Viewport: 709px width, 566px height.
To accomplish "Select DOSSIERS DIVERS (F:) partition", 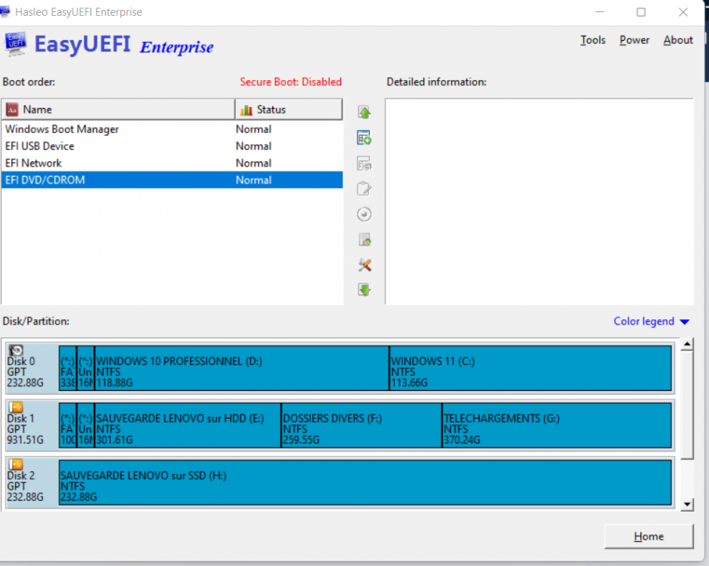I will pyautogui.click(x=362, y=426).
